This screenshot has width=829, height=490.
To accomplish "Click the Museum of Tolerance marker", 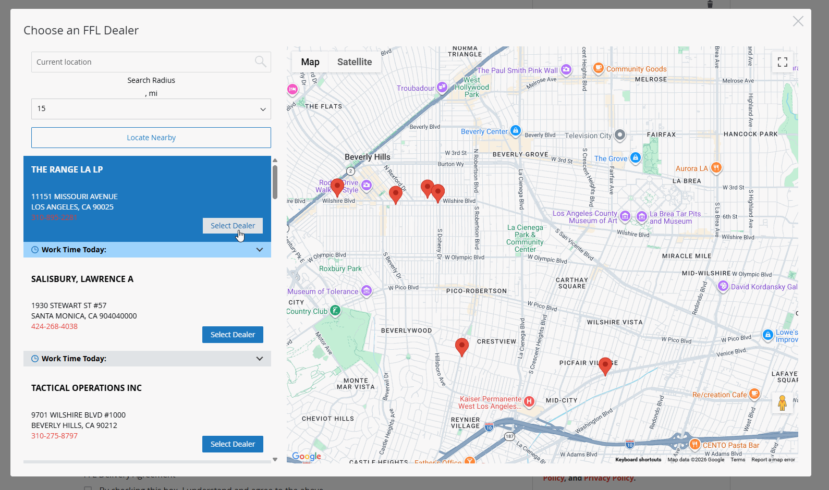I will pos(367,291).
